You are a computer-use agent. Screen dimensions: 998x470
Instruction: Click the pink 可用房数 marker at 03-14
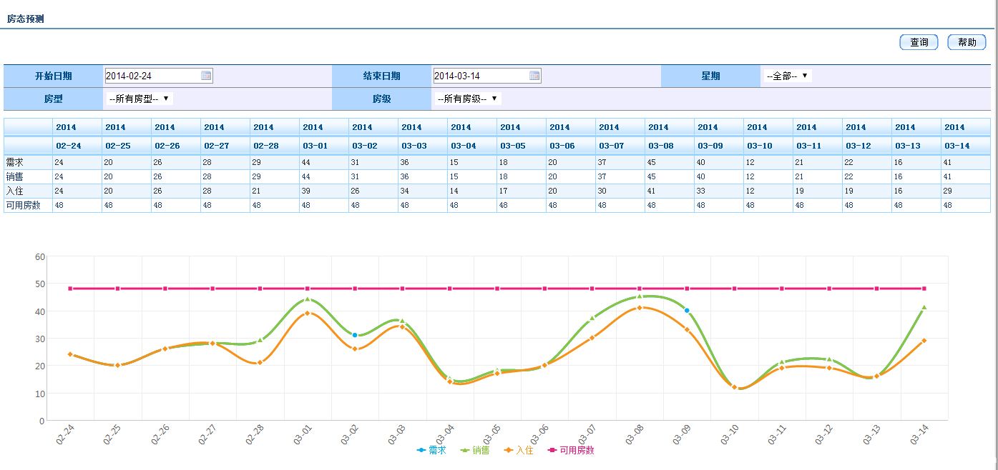tap(924, 289)
